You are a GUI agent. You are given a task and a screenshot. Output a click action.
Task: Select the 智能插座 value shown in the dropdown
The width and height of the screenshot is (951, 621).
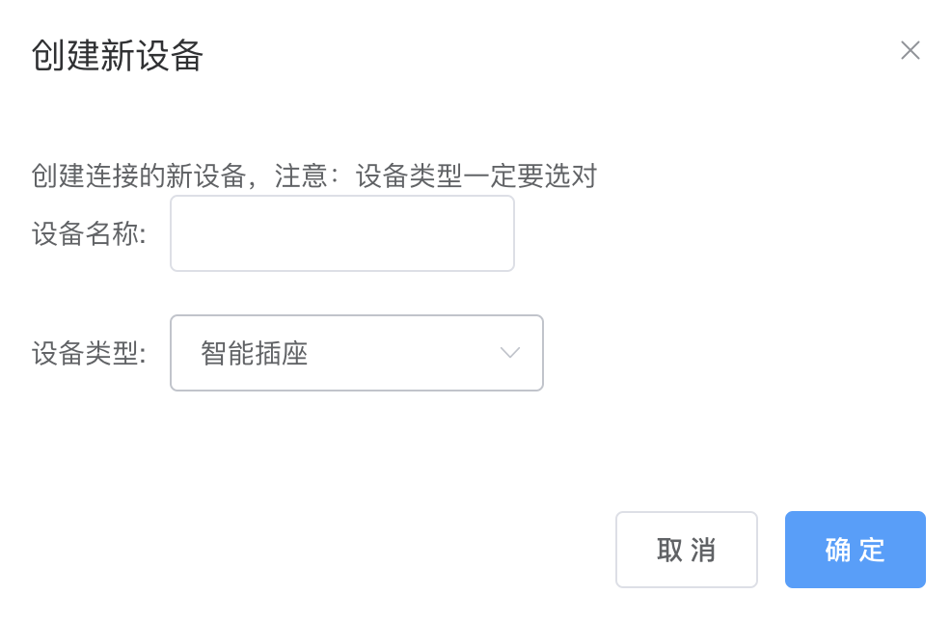coord(255,353)
